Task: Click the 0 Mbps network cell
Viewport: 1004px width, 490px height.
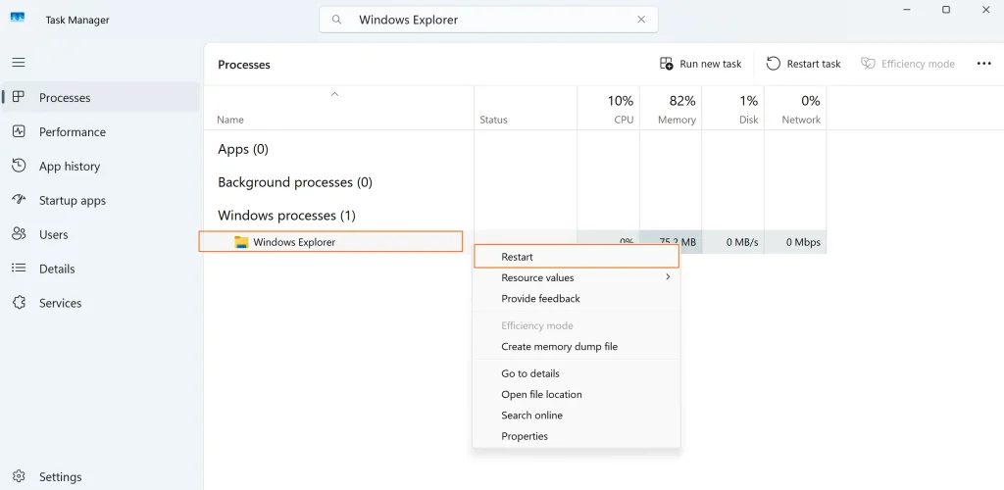Action: coord(794,242)
